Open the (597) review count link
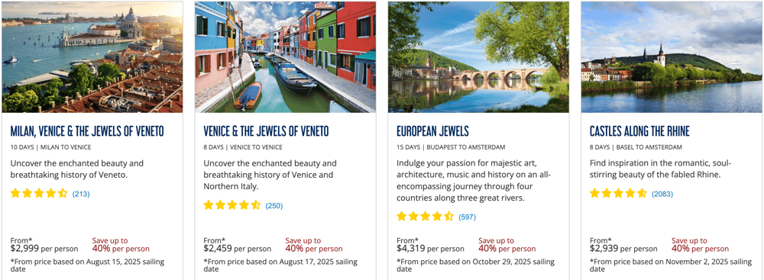The width and height of the screenshot is (764, 280). click(468, 217)
